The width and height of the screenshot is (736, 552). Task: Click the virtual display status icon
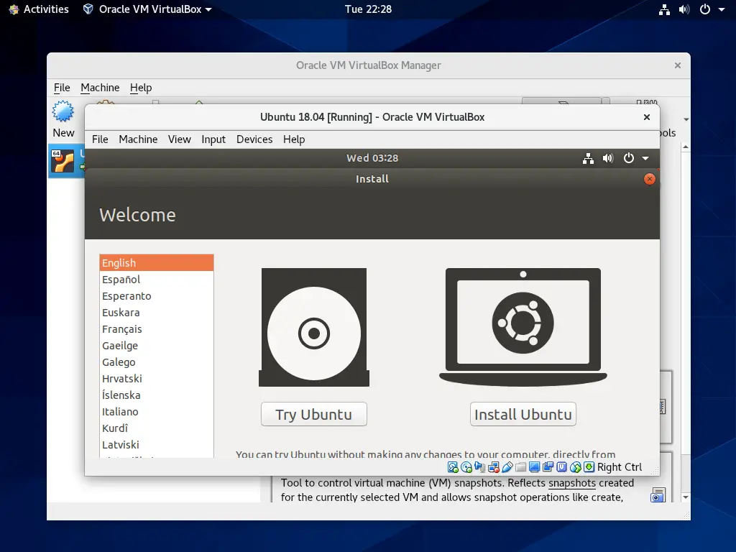(534, 467)
